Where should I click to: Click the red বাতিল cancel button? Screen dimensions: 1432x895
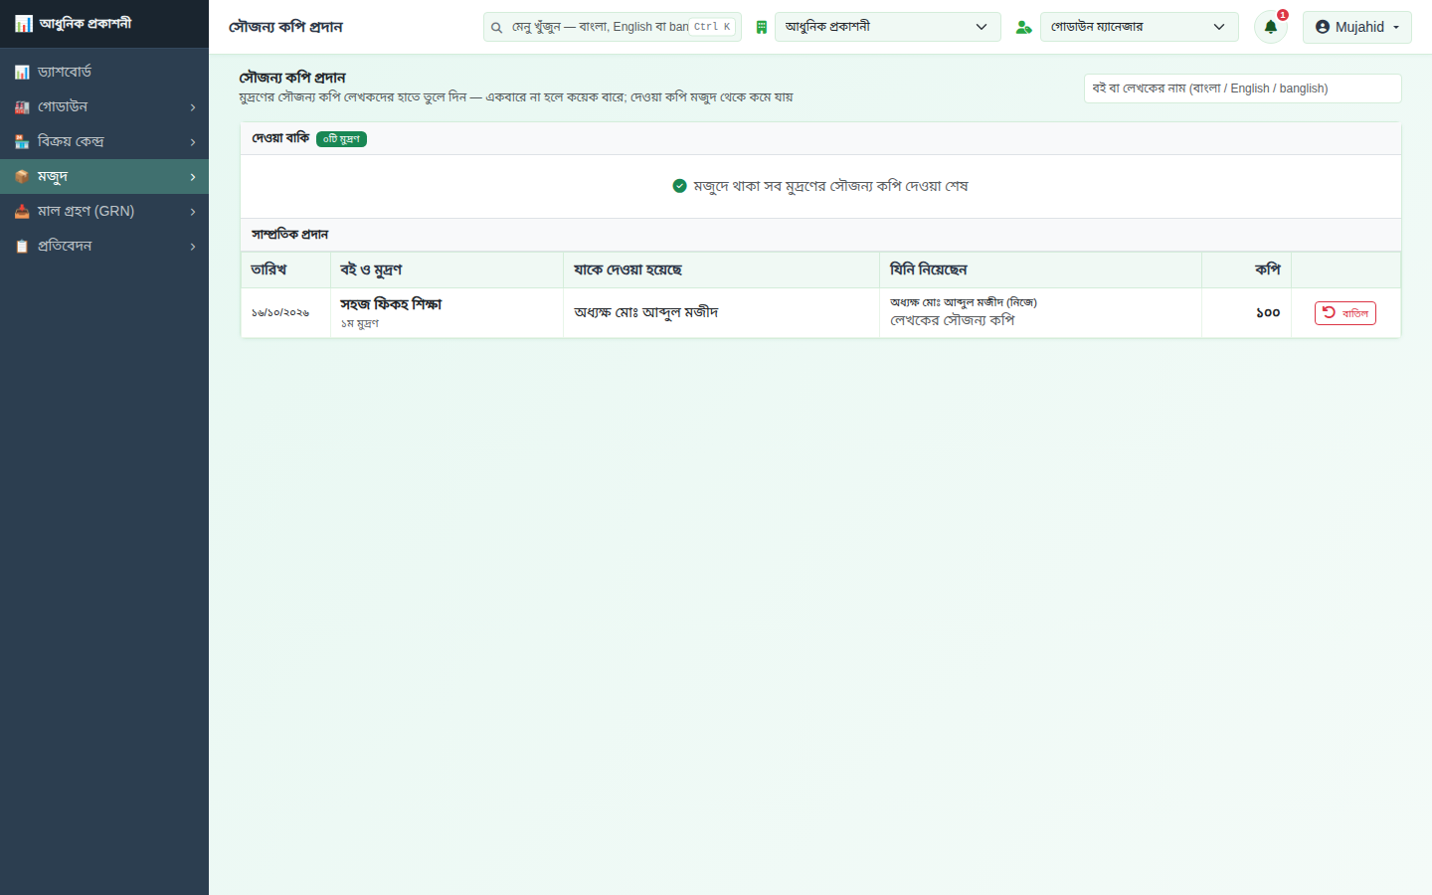point(1344,313)
